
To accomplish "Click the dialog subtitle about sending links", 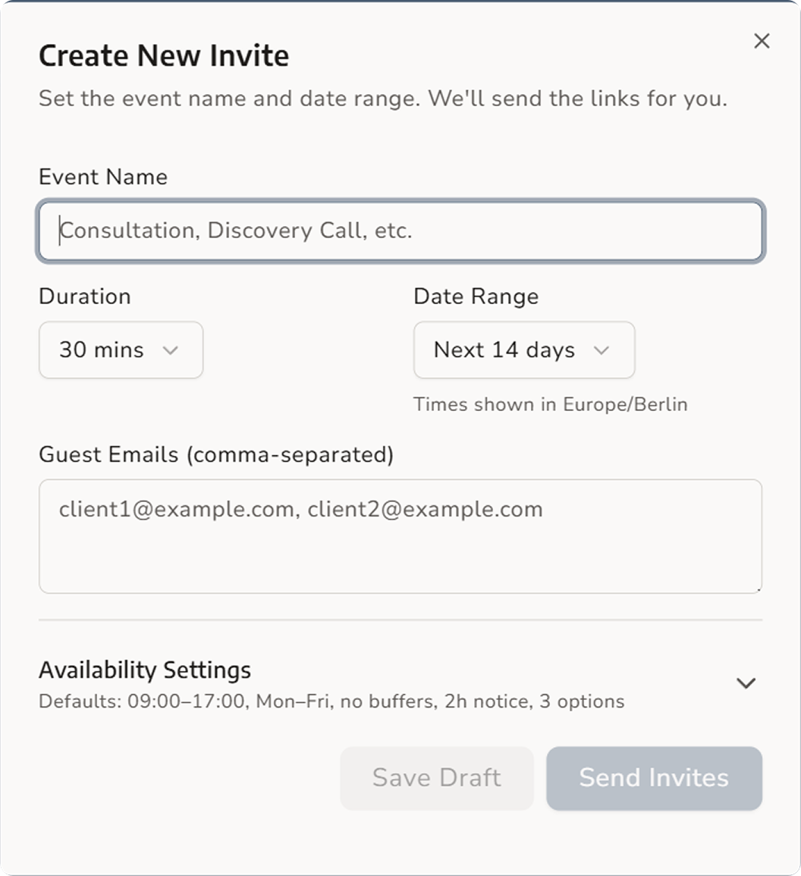I will pyautogui.click(x=382, y=98).
